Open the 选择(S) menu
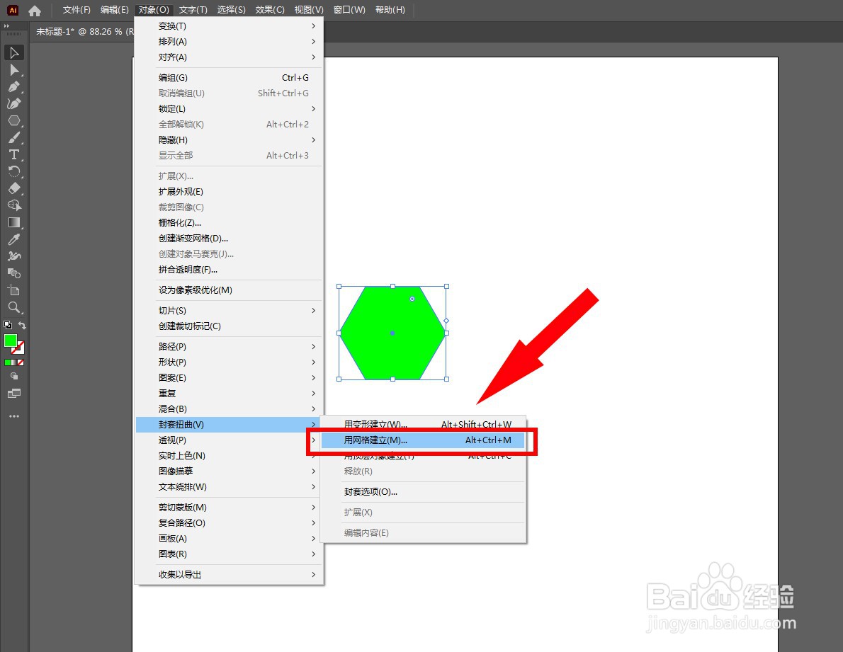The image size is (843, 652). [x=231, y=10]
